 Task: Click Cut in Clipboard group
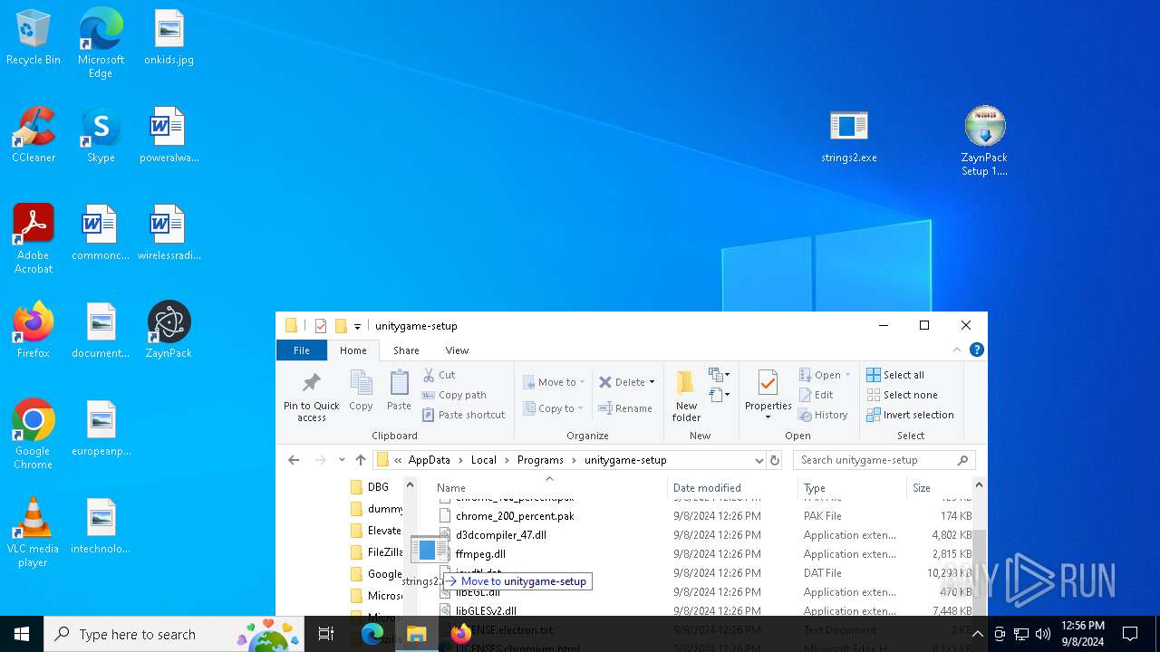tap(440, 375)
